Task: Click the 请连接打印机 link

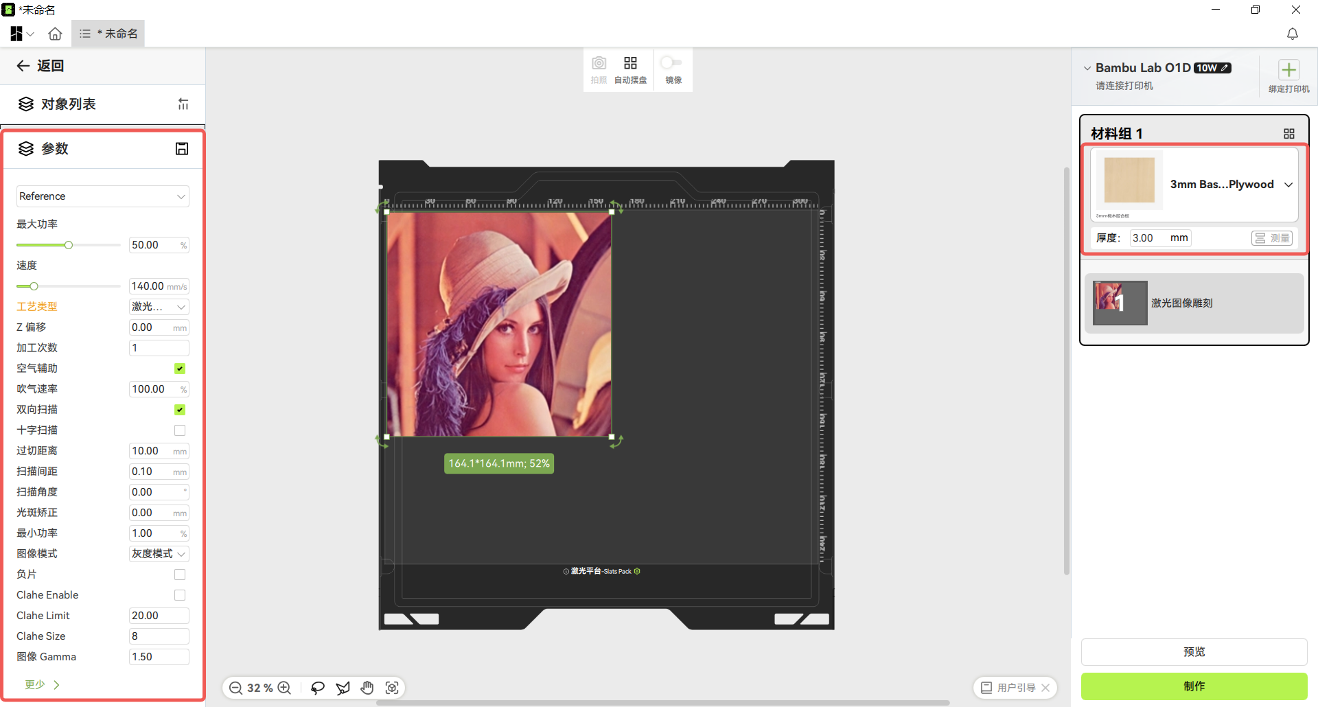Action: tap(1124, 86)
